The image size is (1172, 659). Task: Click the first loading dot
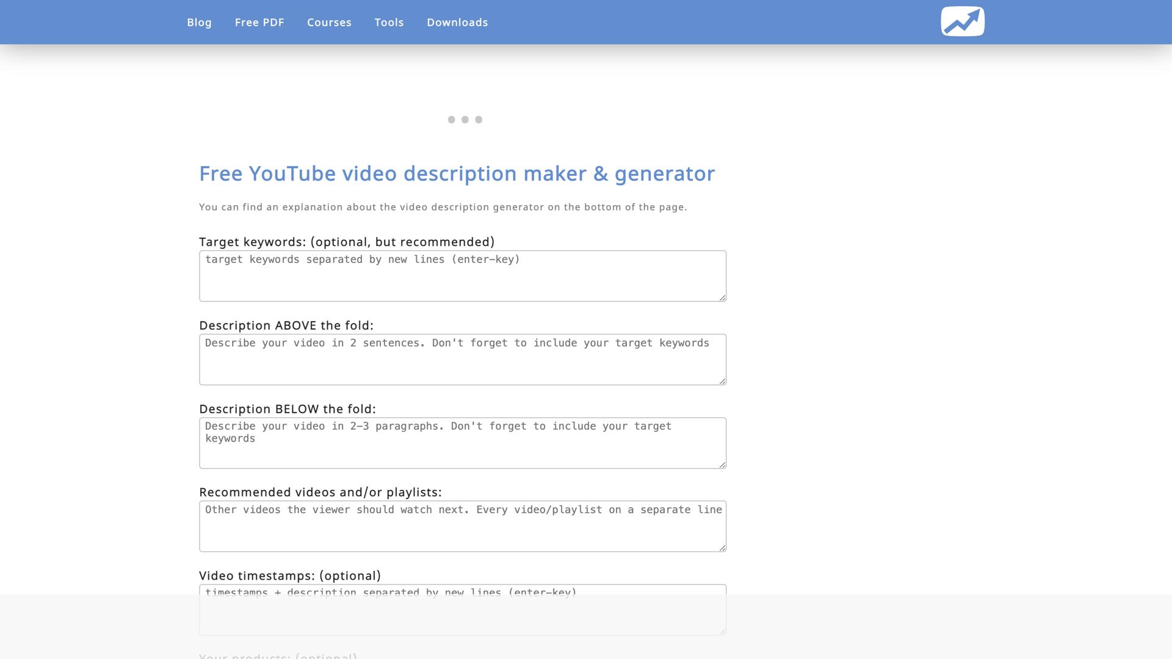(451, 120)
